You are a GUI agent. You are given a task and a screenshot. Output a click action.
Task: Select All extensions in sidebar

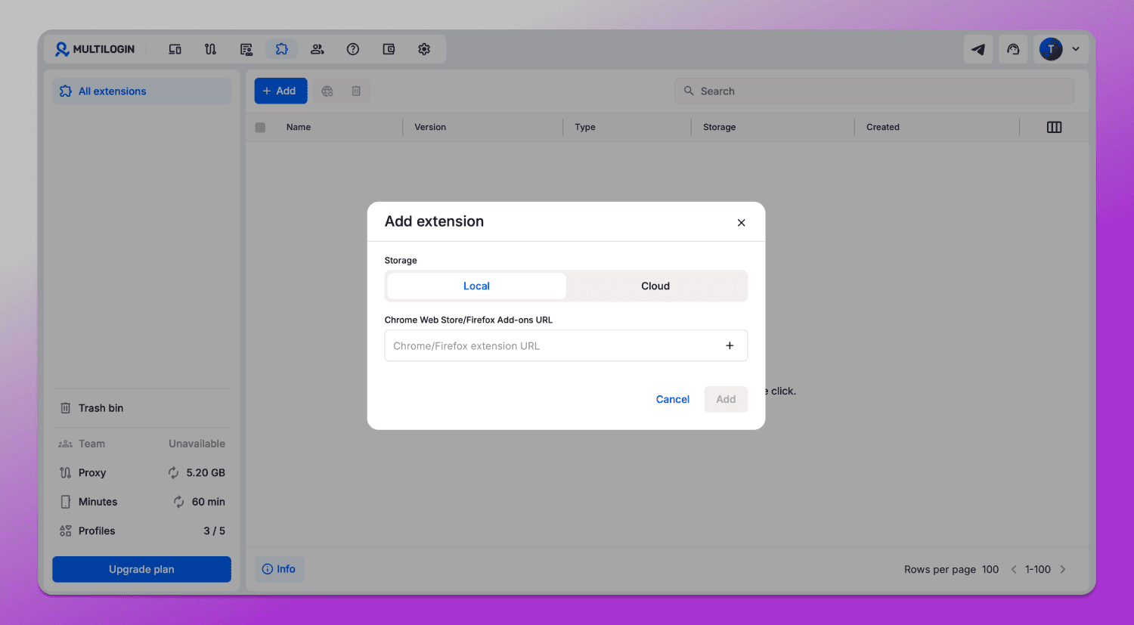(x=141, y=91)
